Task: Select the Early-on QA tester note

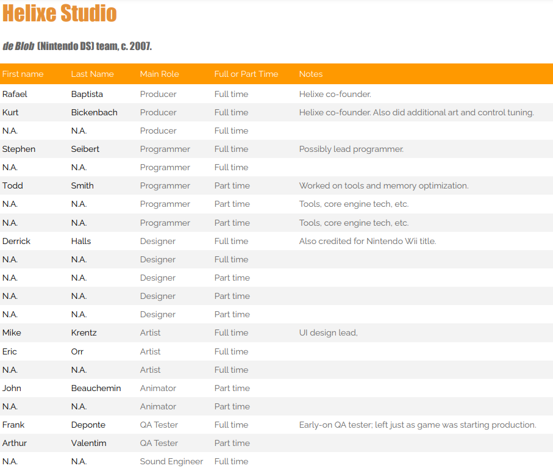Action: (x=418, y=425)
